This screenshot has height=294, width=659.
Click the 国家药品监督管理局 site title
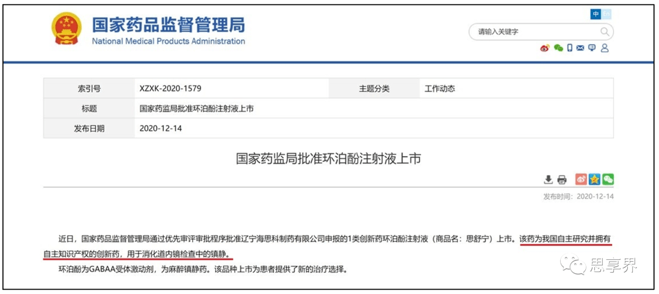tap(168, 25)
